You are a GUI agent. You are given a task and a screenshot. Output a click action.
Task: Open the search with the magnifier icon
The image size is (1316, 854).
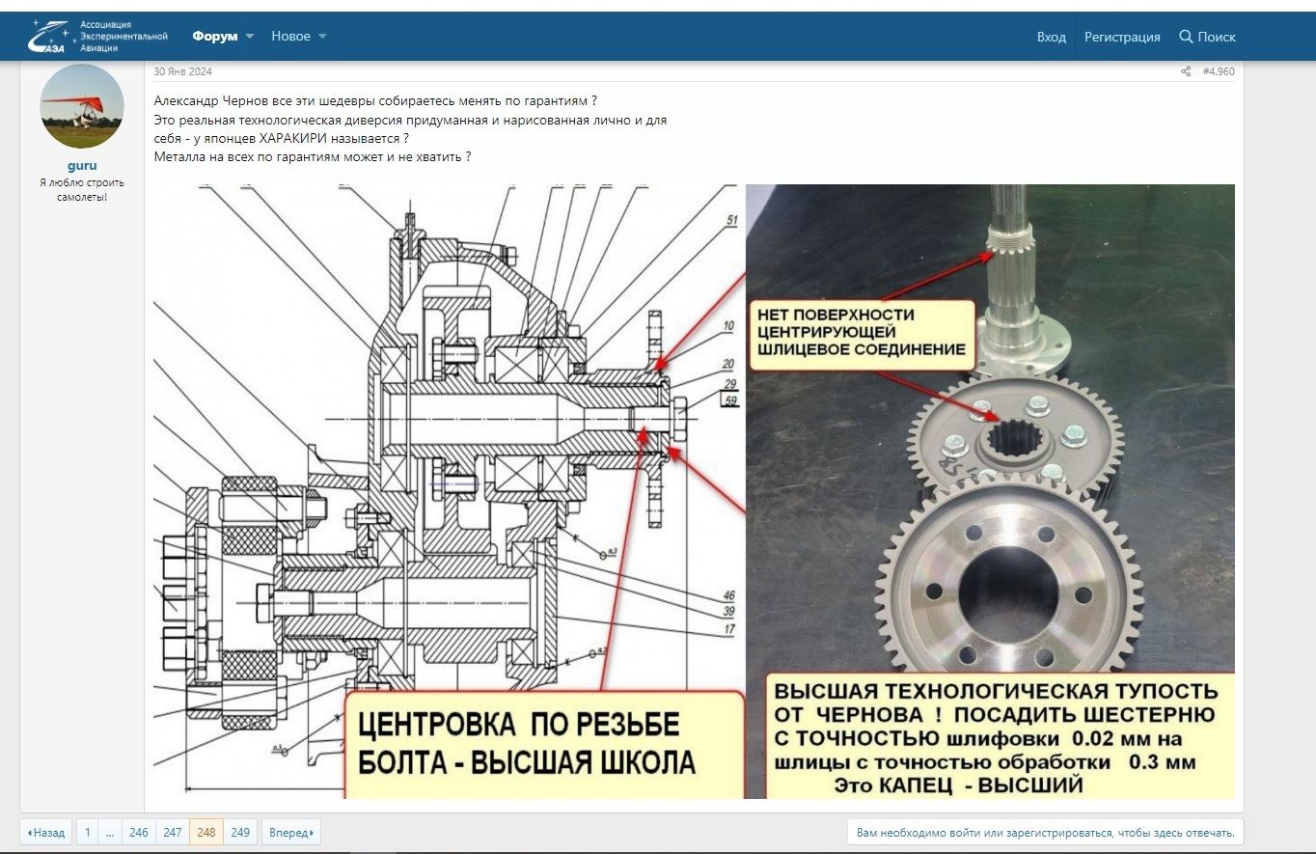pos(1209,36)
